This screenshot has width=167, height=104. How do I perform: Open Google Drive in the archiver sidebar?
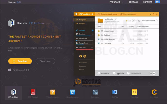pos(85,43)
